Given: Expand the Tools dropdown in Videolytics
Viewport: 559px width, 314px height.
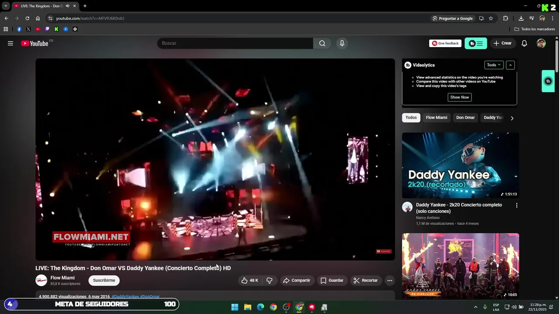Looking at the screenshot, I should coord(494,65).
